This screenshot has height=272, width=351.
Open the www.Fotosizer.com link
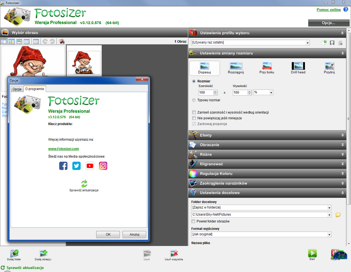64,149
